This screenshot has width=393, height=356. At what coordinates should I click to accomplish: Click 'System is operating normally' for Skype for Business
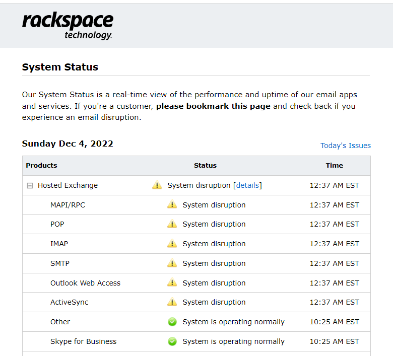tap(233, 341)
